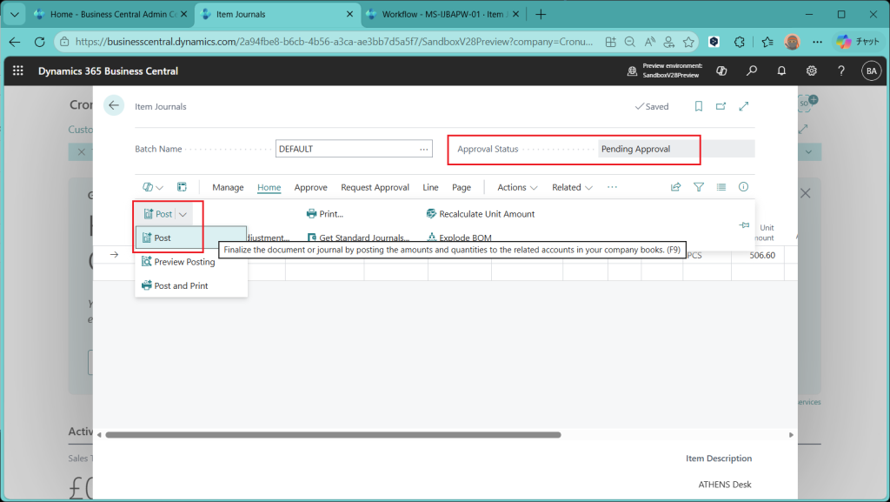The width and height of the screenshot is (890, 502).
Task: Click the Share icon in action bar
Action: [x=675, y=187]
